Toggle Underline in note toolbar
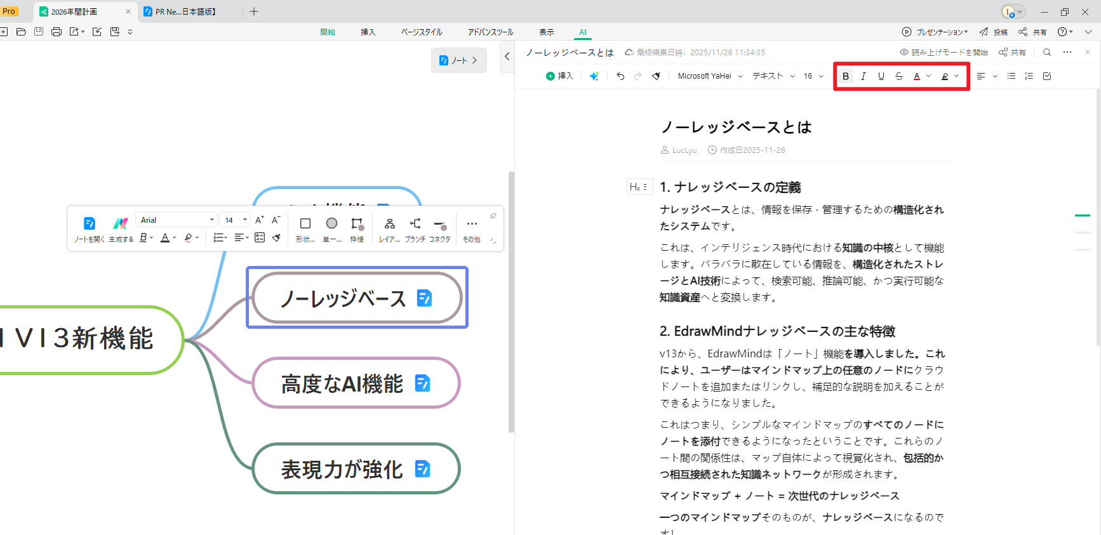1101x535 pixels. [x=881, y=76]
